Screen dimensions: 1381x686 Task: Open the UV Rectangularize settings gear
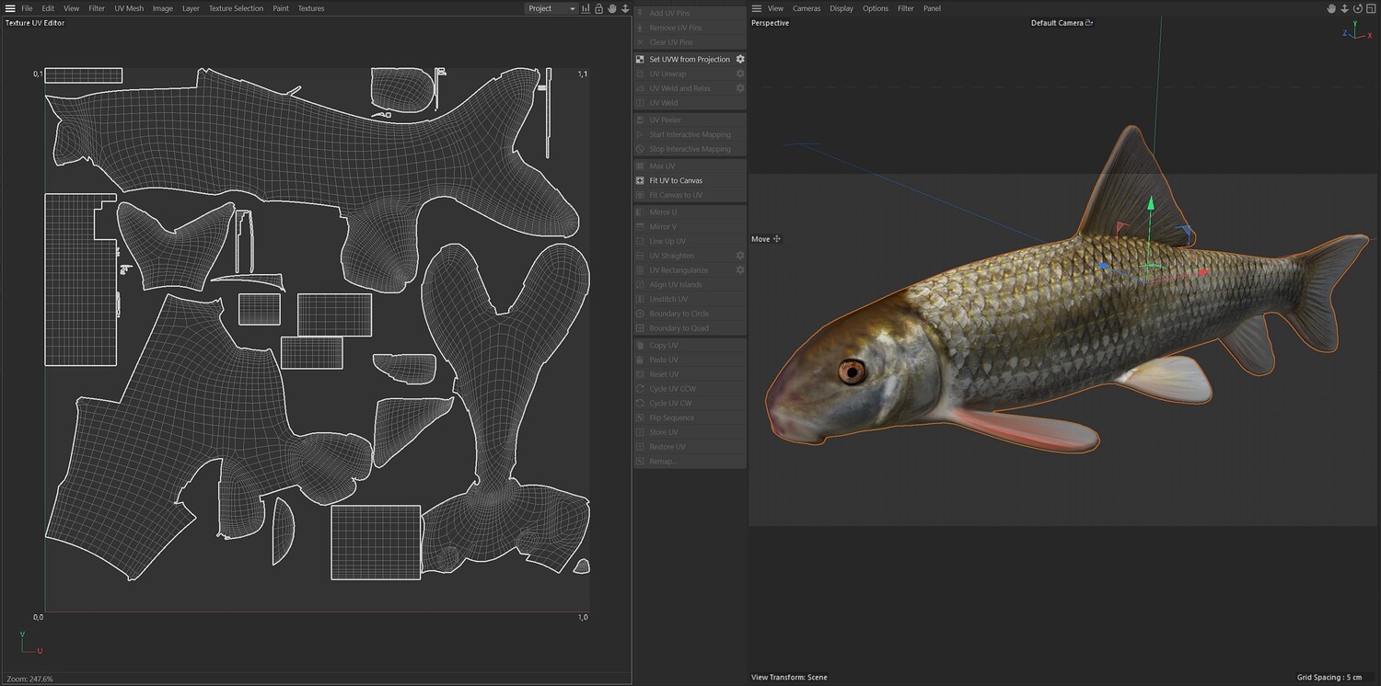[739, 270]
